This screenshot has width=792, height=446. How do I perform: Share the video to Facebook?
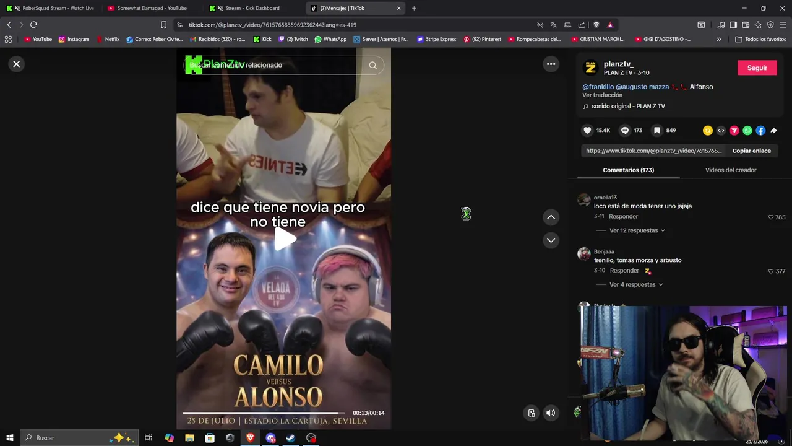point(760,131)
